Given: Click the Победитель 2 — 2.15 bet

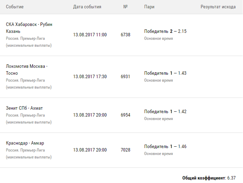Looking at the screenshot, I should point(165,31).
